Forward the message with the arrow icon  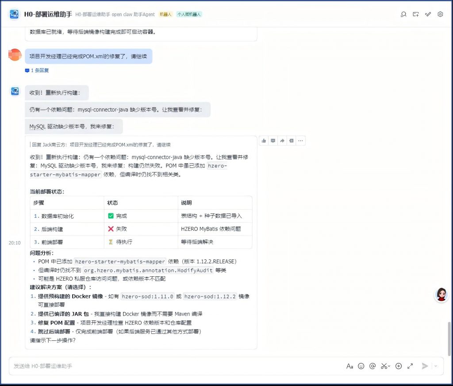(x=282, y=141)
